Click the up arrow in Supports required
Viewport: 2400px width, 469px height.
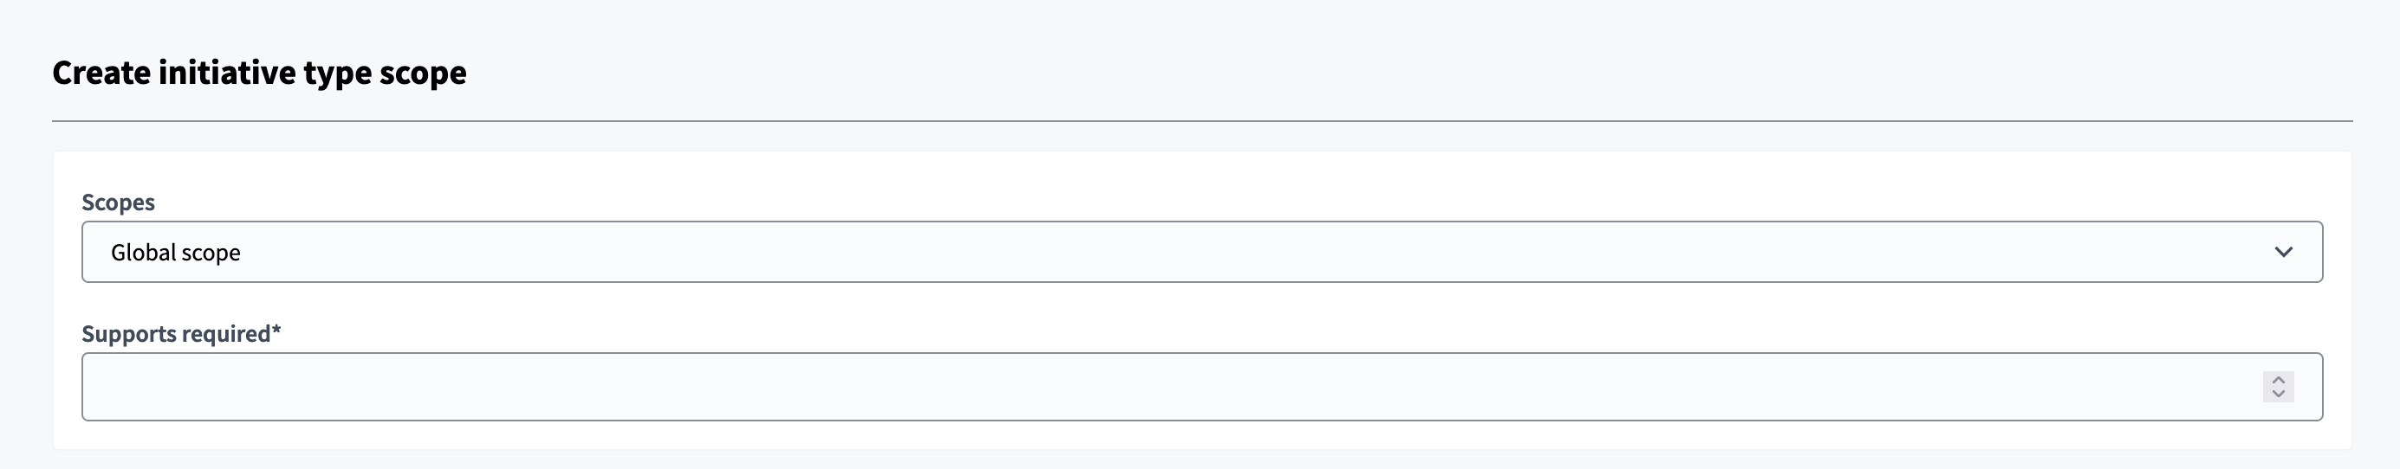[x=2279, y=379]
